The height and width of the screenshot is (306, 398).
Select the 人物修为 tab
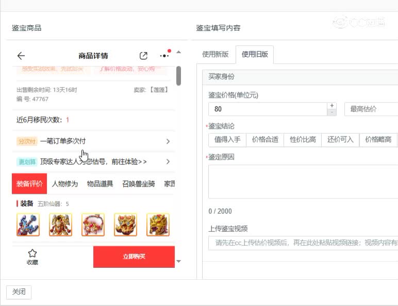(x=65, y=184)
